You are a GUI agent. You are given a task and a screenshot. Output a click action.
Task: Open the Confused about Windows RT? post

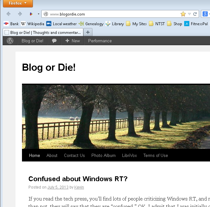click(x=78, y=179)
